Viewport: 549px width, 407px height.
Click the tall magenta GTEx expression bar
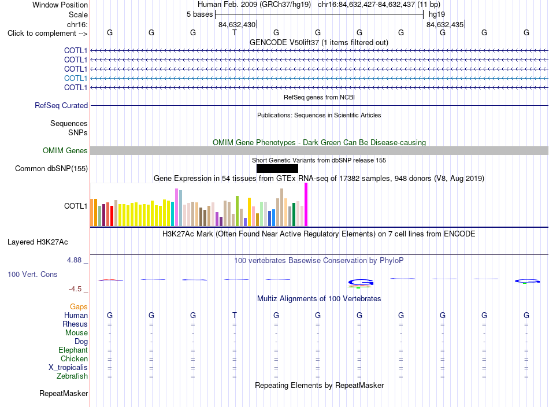pos(306,205)
